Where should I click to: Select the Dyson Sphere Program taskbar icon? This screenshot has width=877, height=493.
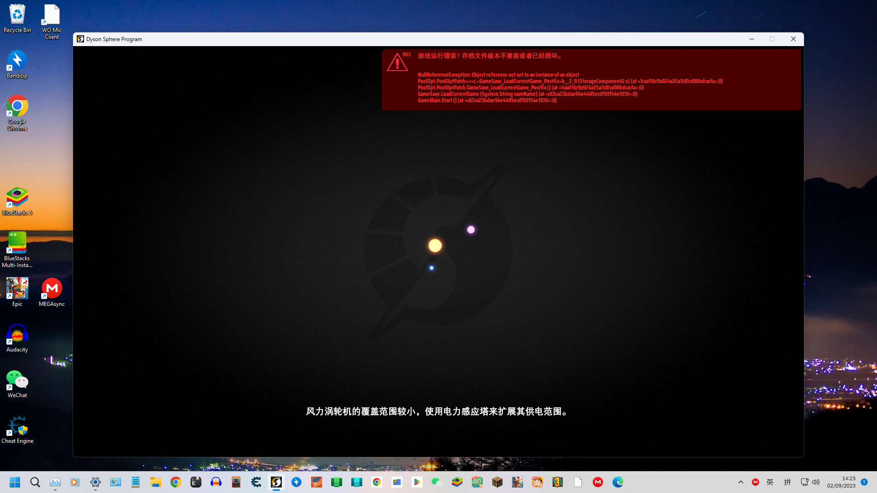(x=276, y=482)
